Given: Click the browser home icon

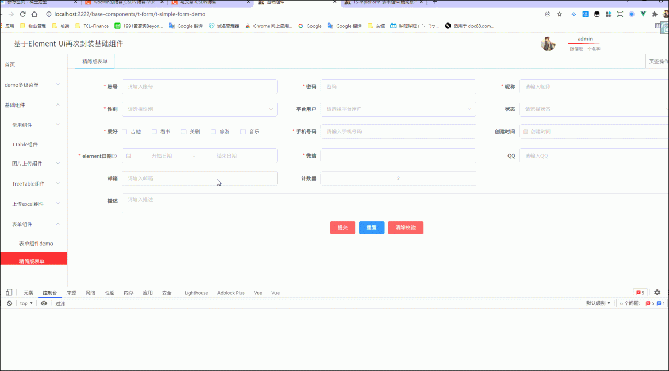Looking at the screenshot, I should coord(34,14).
